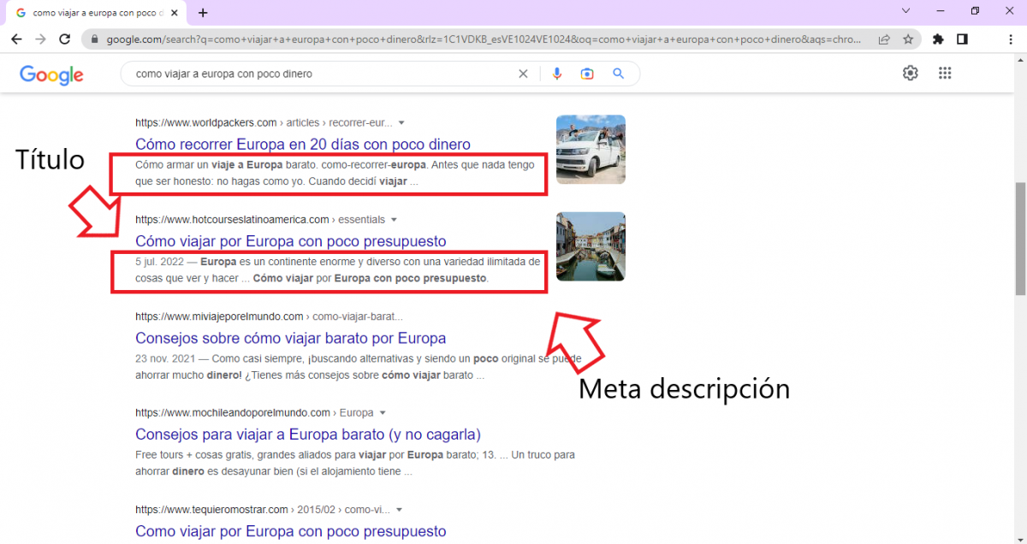Expand worldpackers.com result options arrow

click(401, 123)
